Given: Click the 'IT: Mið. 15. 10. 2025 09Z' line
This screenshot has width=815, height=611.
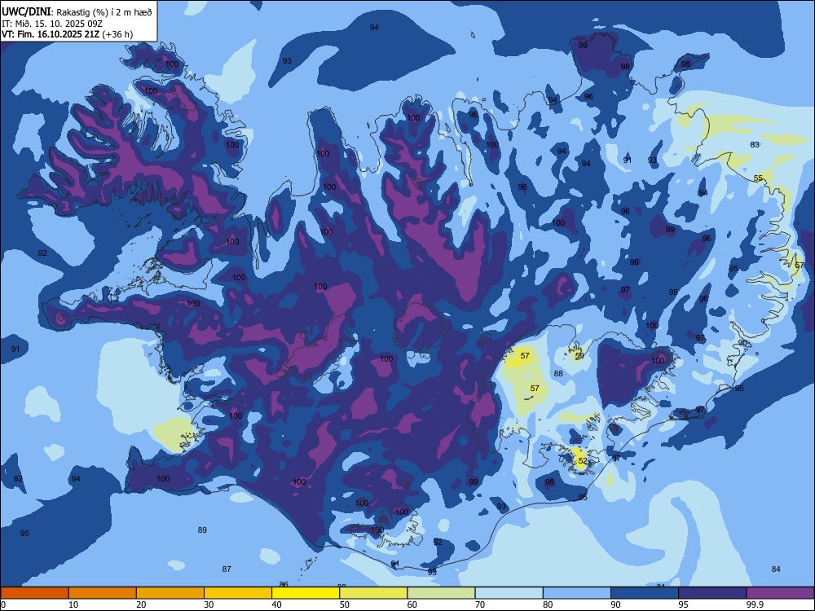Looking at the screenshot, I should (x=52, y=24).
